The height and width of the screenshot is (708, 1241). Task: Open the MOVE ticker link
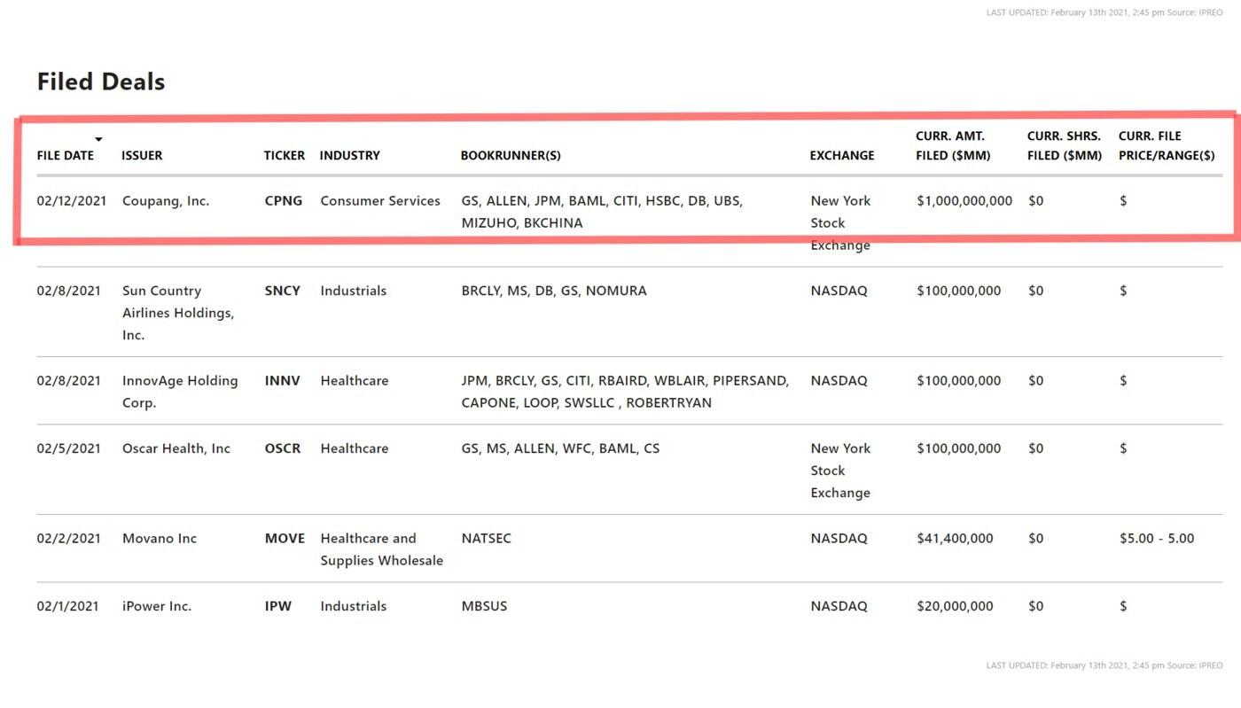285,539
